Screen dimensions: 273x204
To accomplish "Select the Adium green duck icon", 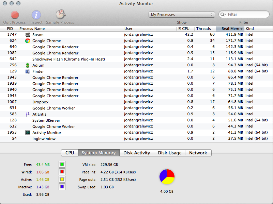I will point(28,65).
